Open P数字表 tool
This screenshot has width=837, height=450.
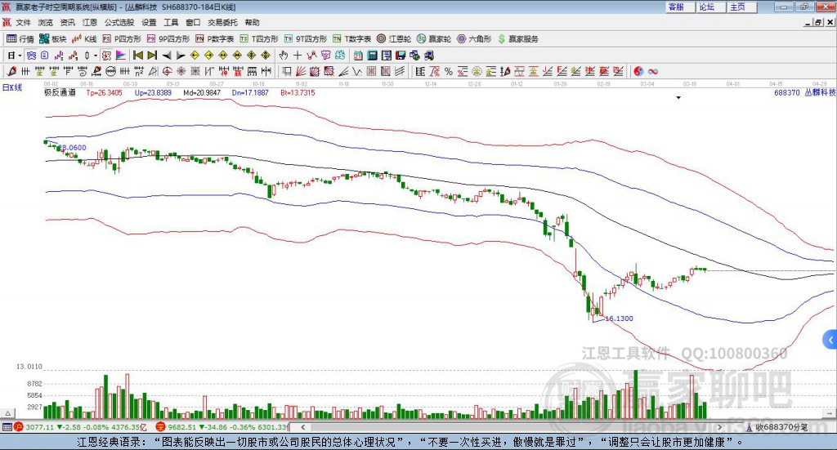pos(215,39)
